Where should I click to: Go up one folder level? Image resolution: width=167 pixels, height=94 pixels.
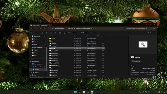click(40, 28)
